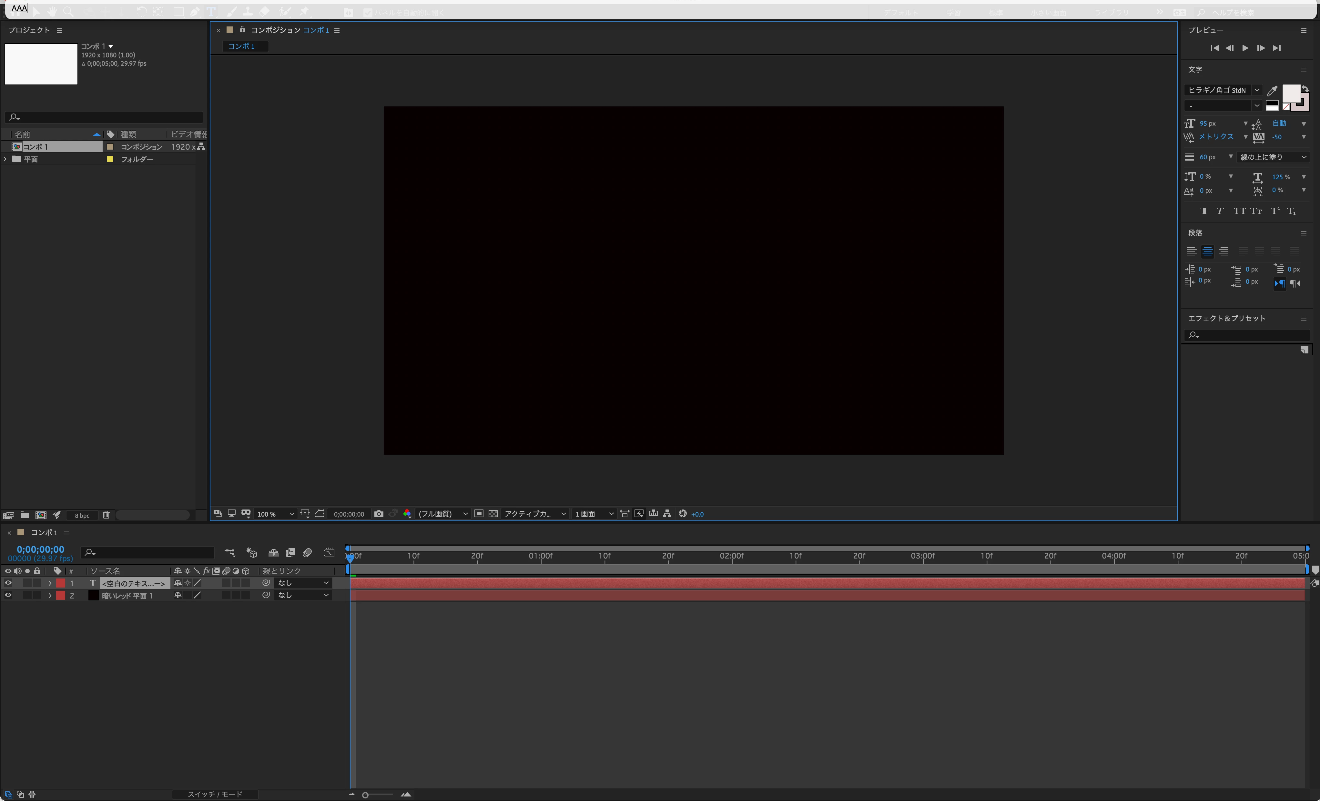Toggle visibility of the empty text layer
This screenshot has width=1320, height=801.
click(x=8, y=583)
